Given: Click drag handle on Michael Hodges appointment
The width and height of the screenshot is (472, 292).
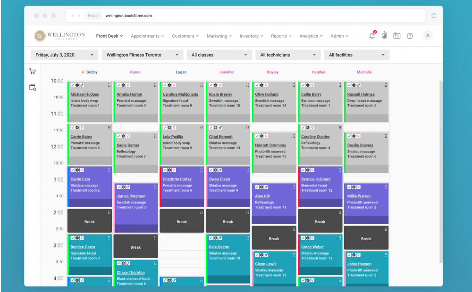Looking at the screenshot, I should (109, 85).
